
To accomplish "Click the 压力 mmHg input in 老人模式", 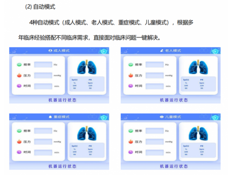I will point(154,75).
